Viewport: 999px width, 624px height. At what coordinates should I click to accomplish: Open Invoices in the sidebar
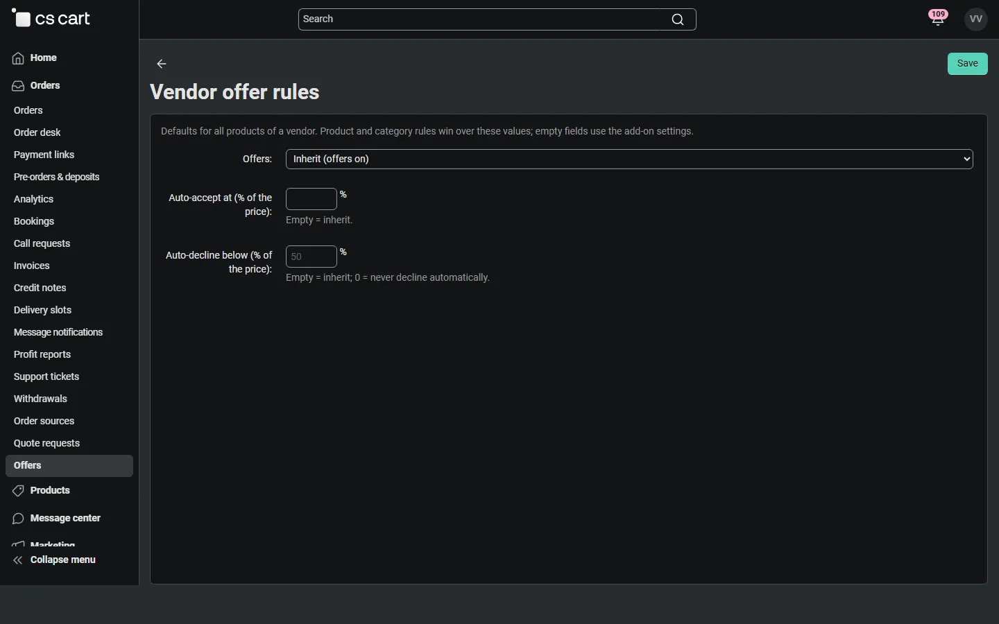(32, 266)
